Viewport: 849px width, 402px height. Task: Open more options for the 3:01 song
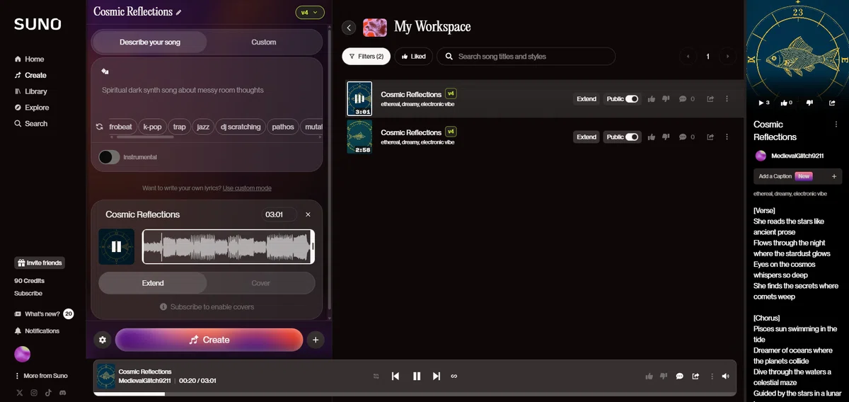[727, 99]
